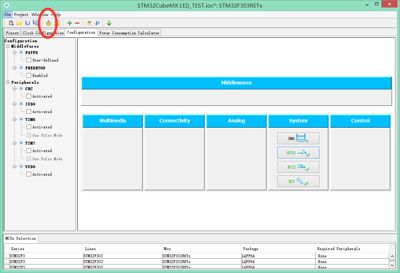Click the Load Project folder icon
This screenshot has height=273, width=400.
(19, 23)
